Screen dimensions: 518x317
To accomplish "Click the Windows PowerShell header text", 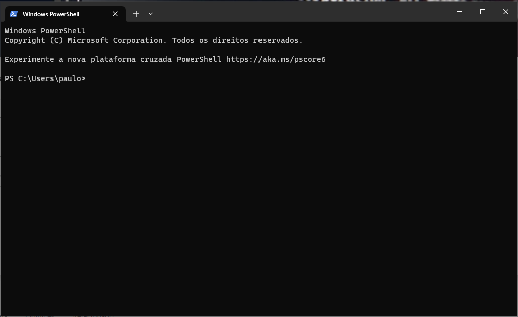I will click(x=45, y=31).
